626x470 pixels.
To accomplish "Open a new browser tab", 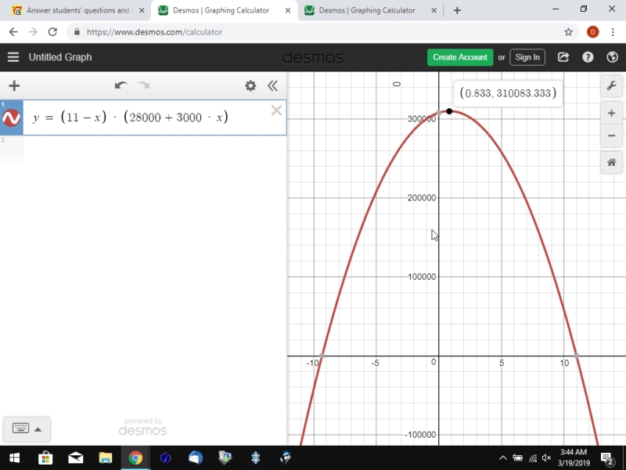I will click(x=457, y=11).
